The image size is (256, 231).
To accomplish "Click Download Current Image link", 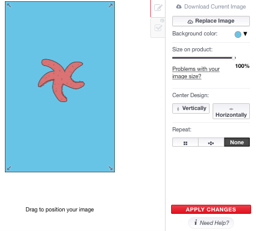I will coord(215,7).
